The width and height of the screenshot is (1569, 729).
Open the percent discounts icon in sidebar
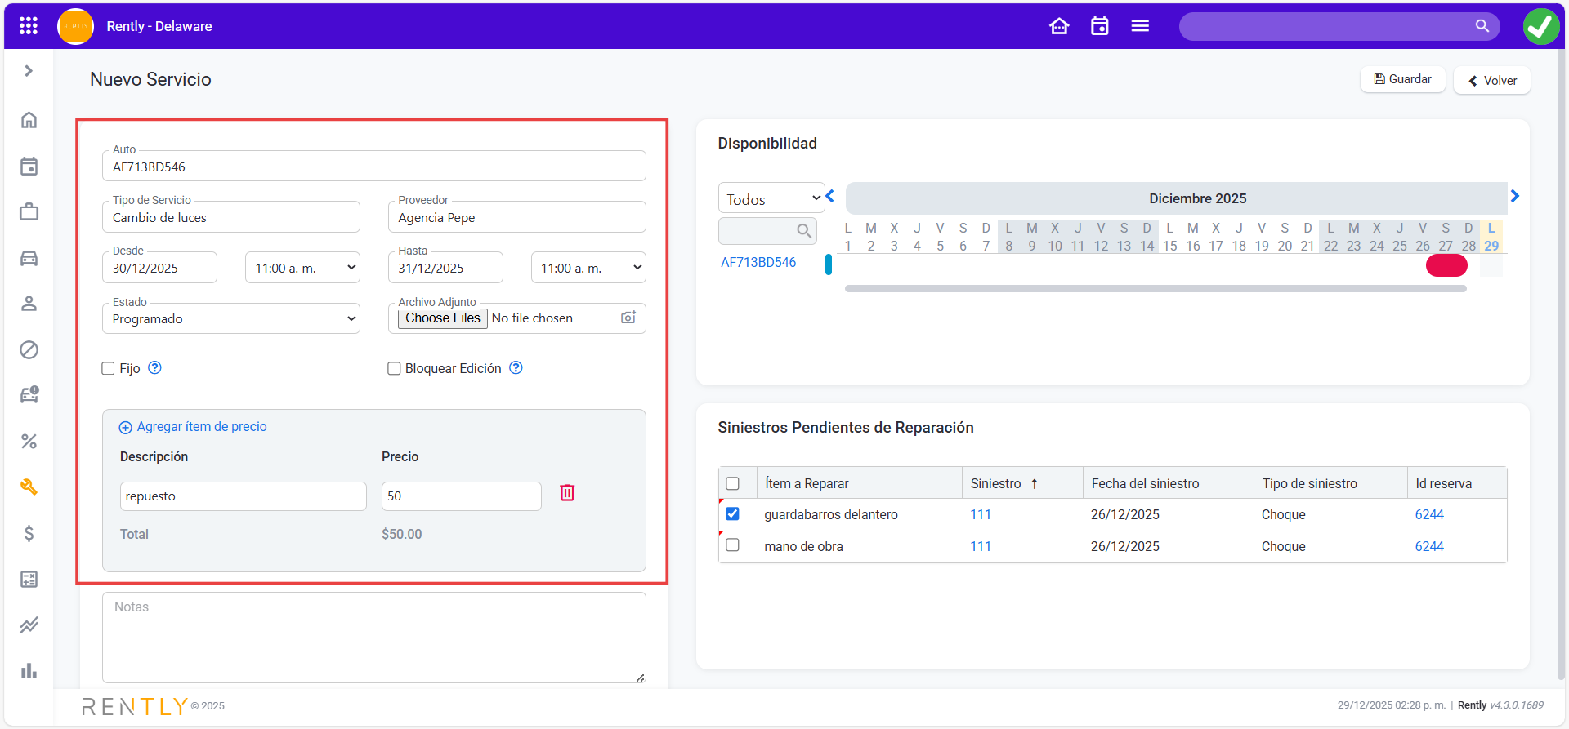pos(29,442)
